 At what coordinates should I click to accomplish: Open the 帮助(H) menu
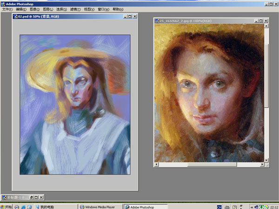coord(118,9)
